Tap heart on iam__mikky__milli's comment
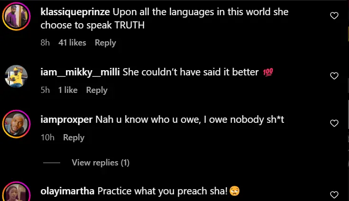 click(x=334, y=76)
